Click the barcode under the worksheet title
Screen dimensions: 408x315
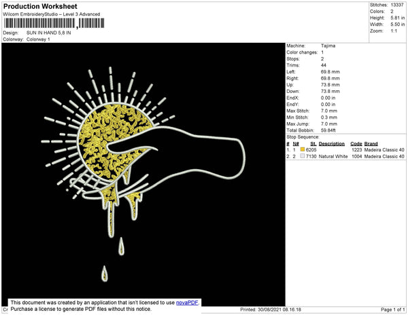[54, 23]
